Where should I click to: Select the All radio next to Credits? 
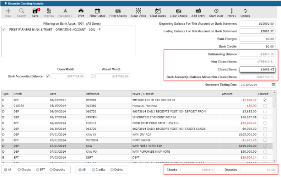tap(80, 170)
